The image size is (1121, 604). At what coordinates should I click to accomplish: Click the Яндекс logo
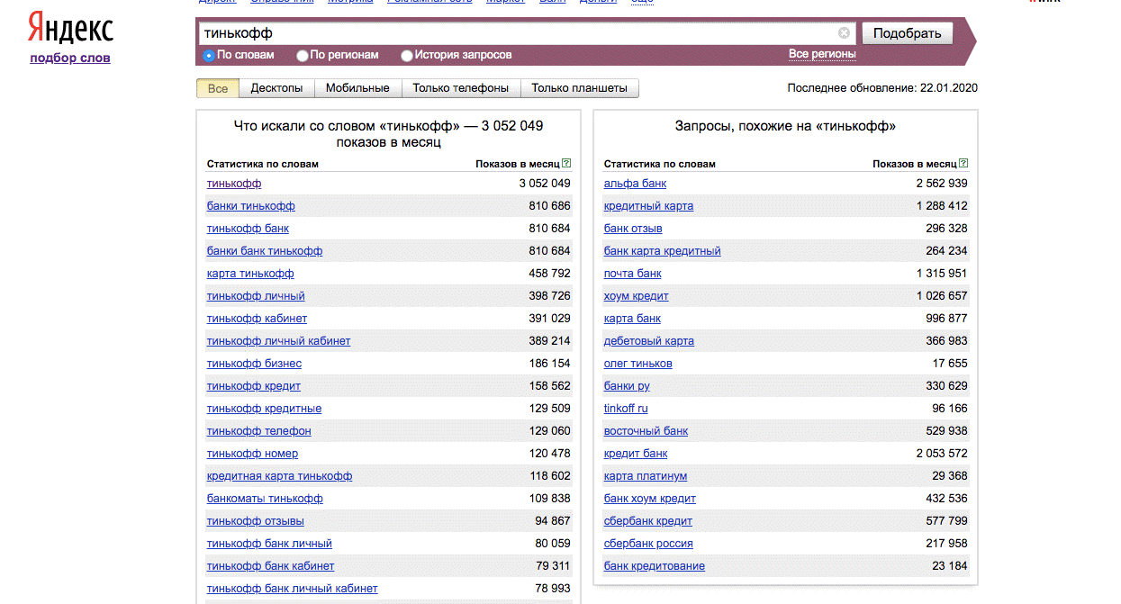coord(70,29)
